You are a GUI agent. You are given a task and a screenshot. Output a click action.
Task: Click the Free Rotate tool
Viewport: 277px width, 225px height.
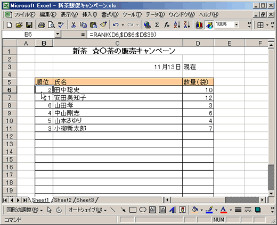coord(59,210)
